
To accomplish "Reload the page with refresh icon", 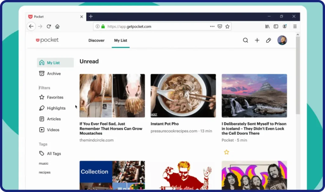I will 49,27.
